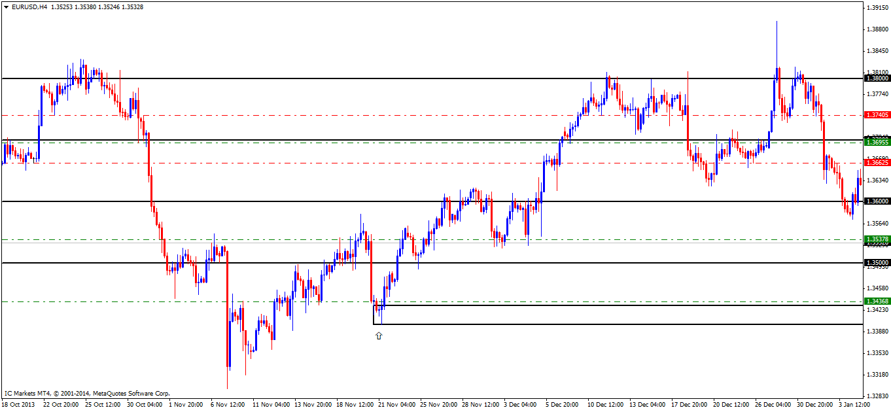Click the 10 Dec 12:00 time axis label
The width and height of the screenshot is (891, 410).
(605, 405)
